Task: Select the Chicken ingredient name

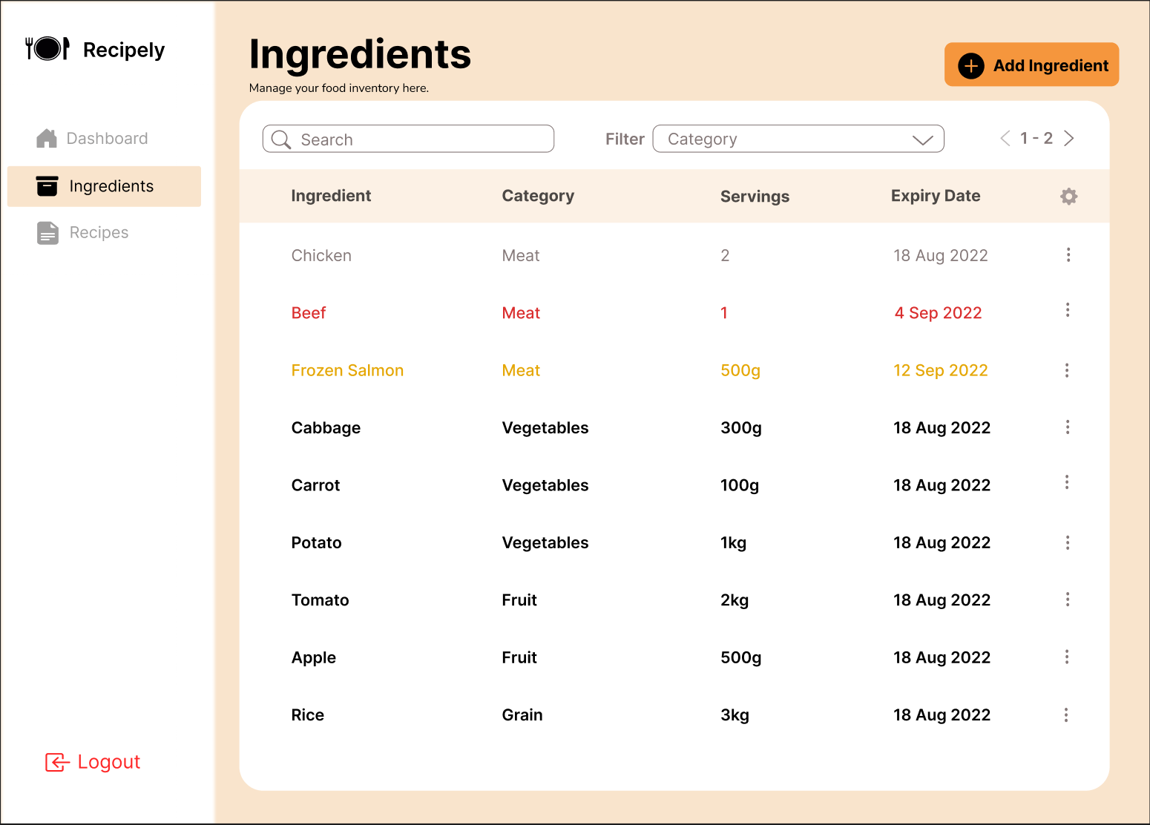Action: coord(321,255)
